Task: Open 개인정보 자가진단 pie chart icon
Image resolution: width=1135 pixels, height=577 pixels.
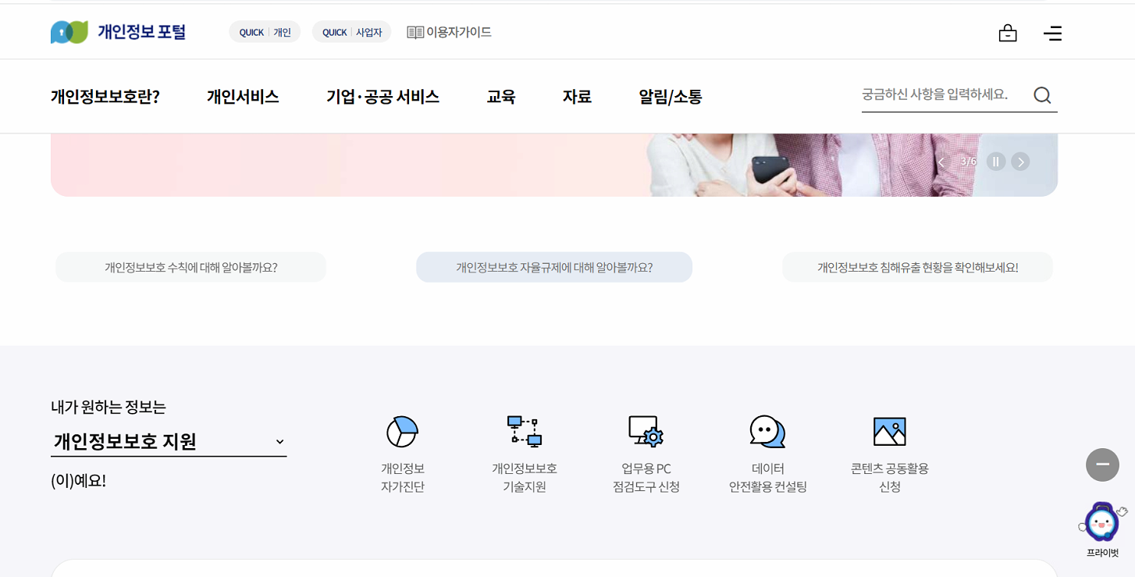Action: click(403, 432)
